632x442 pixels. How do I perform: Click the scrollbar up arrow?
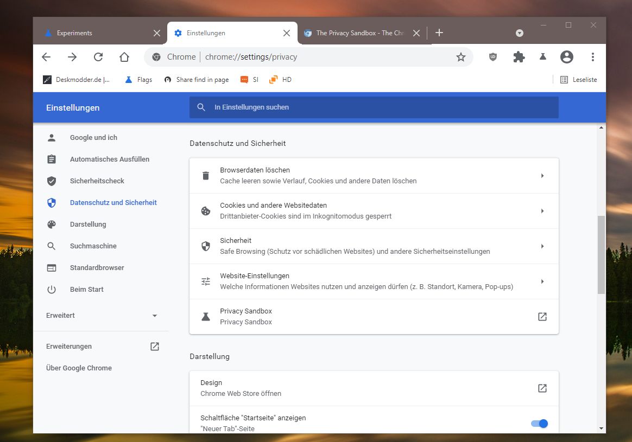602,128
